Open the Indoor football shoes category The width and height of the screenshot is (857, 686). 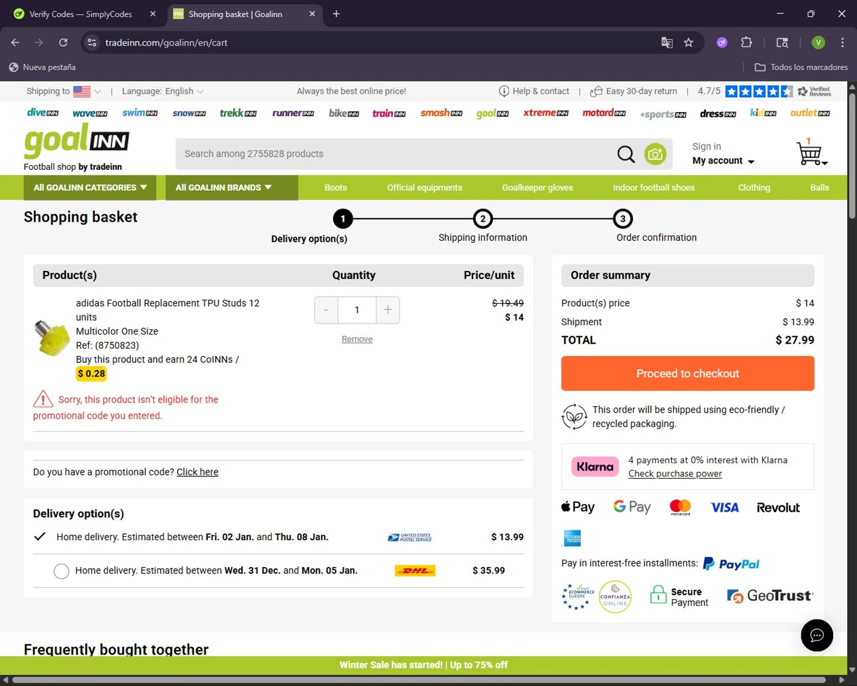(654, 188)
